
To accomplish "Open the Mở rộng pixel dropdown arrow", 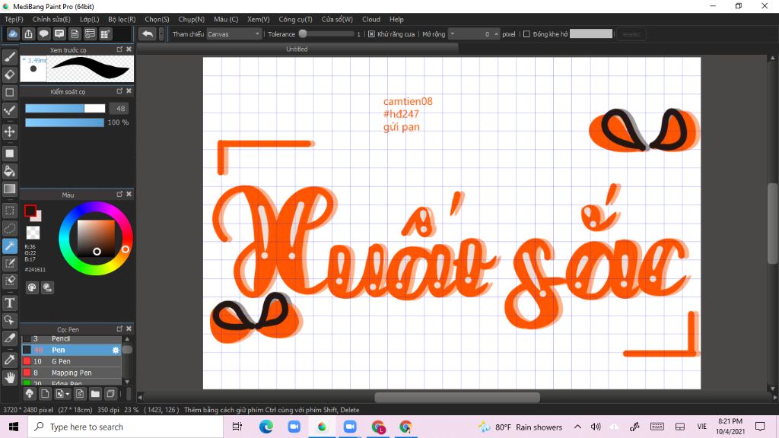I will pos(452,33).
